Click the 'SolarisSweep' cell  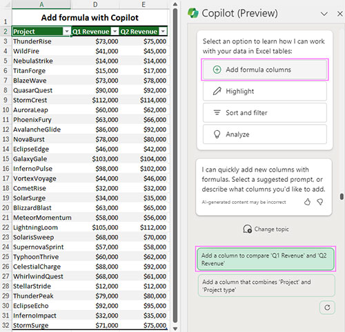[x=41, y=237]
